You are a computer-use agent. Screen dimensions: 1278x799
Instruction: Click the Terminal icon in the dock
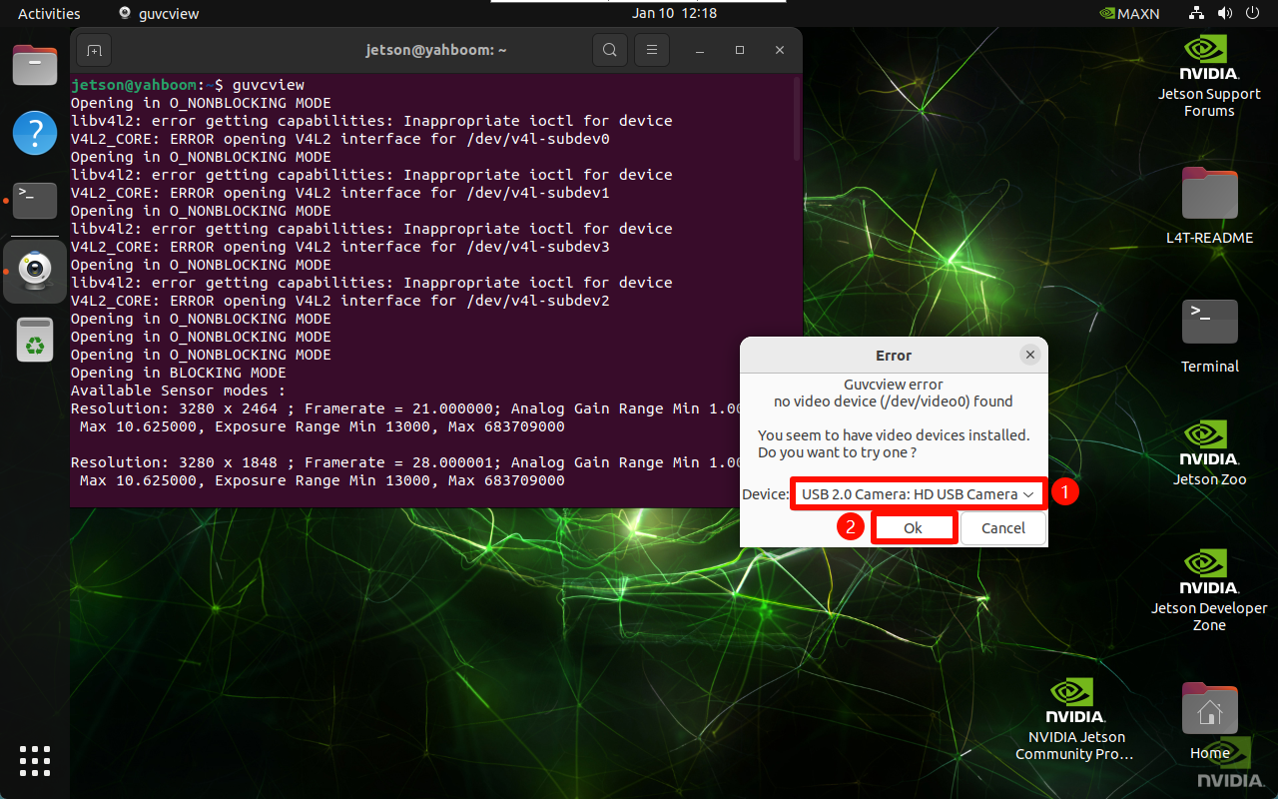35,201
